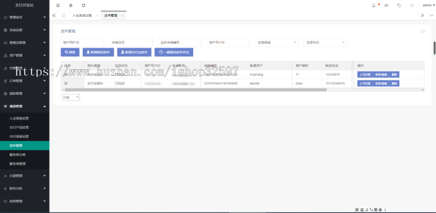The height and width of the screenshot is (213, 436).
Task: Expand 订单管理 sidebar menu
Action: click(25, 81)
